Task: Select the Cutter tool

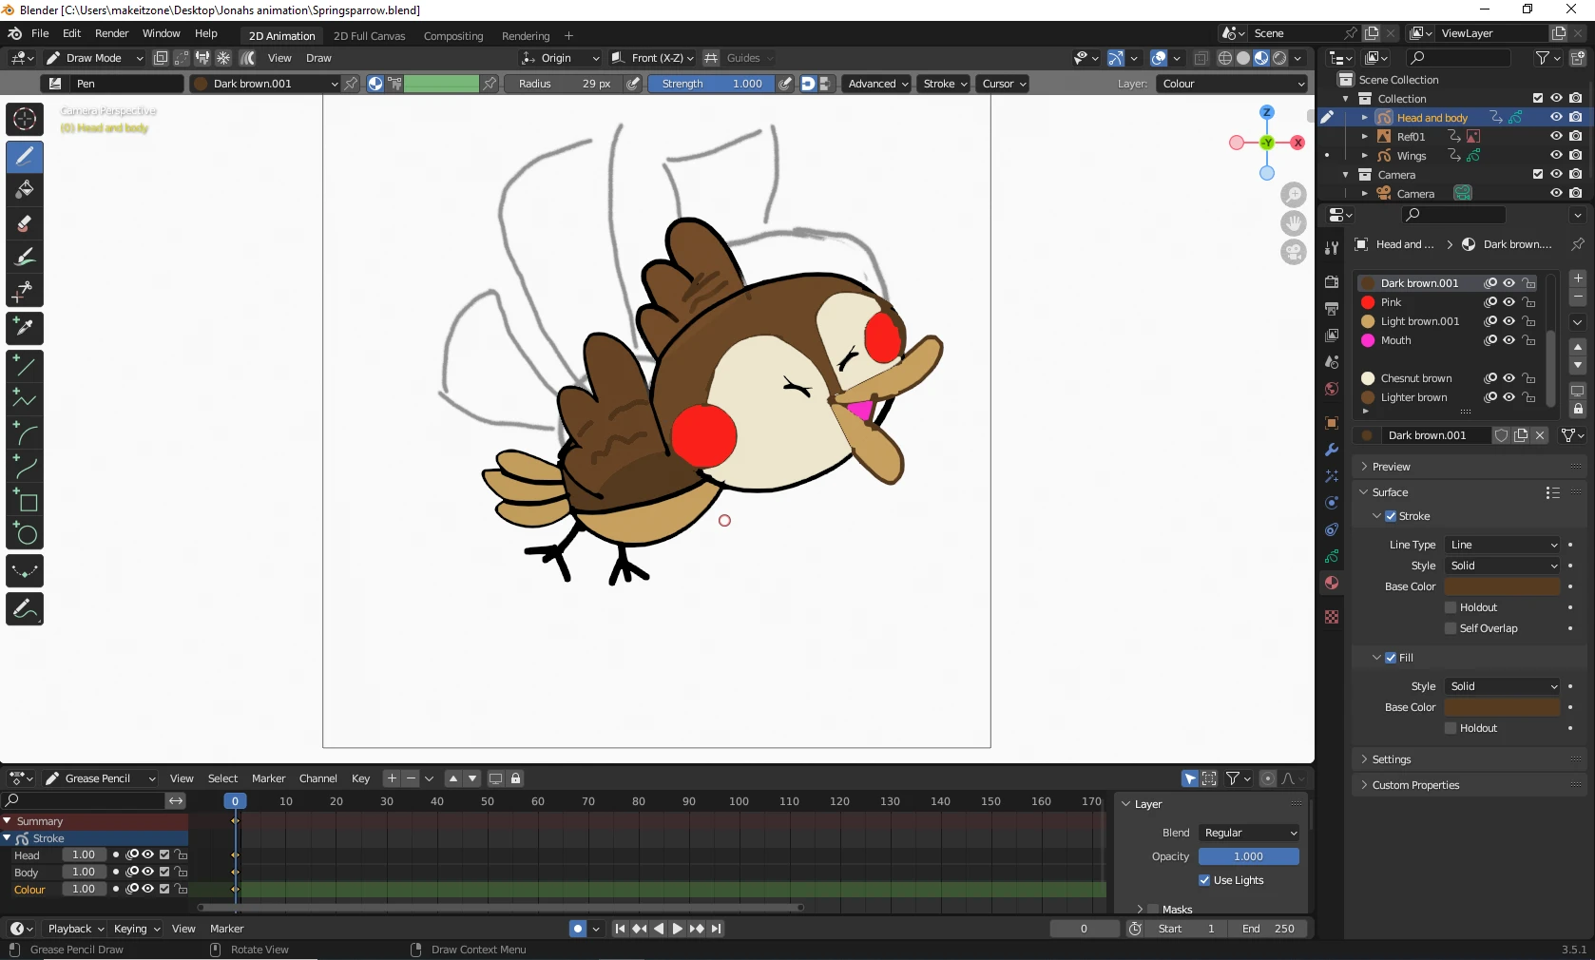Action: click(x=25, y=291)
